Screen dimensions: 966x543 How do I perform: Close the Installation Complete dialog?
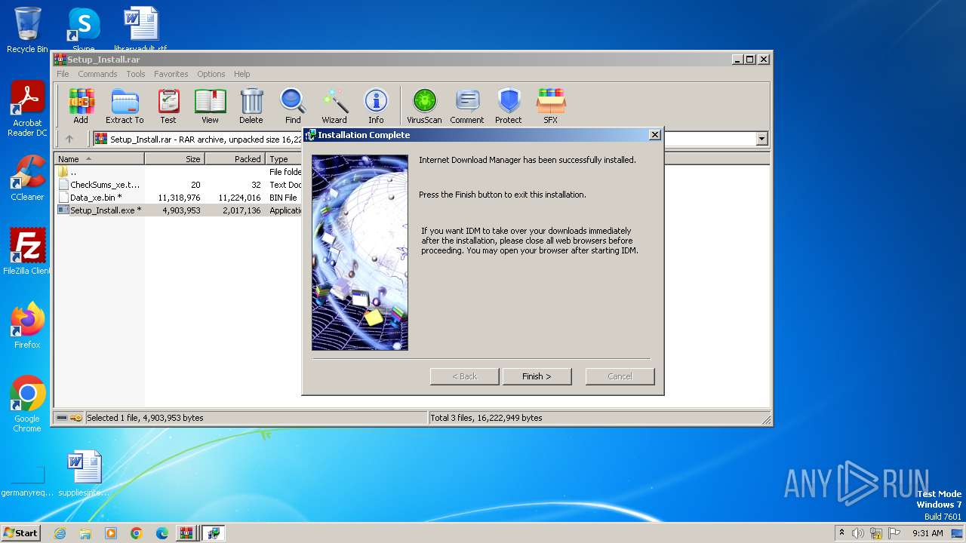point(655,135)
